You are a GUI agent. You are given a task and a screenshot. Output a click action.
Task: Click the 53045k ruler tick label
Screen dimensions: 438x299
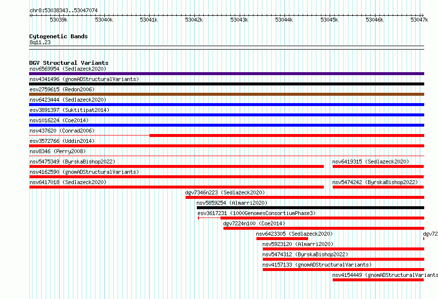(x=329, y=20)
